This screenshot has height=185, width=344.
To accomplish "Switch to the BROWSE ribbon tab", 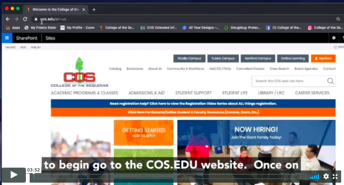I will coord(10,47).
